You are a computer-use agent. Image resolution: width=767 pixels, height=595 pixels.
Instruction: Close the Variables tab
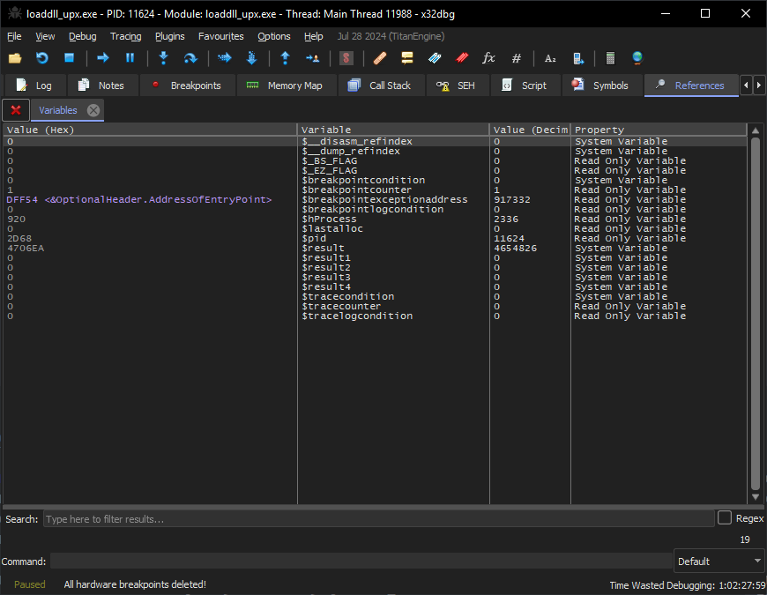[93, 110]
